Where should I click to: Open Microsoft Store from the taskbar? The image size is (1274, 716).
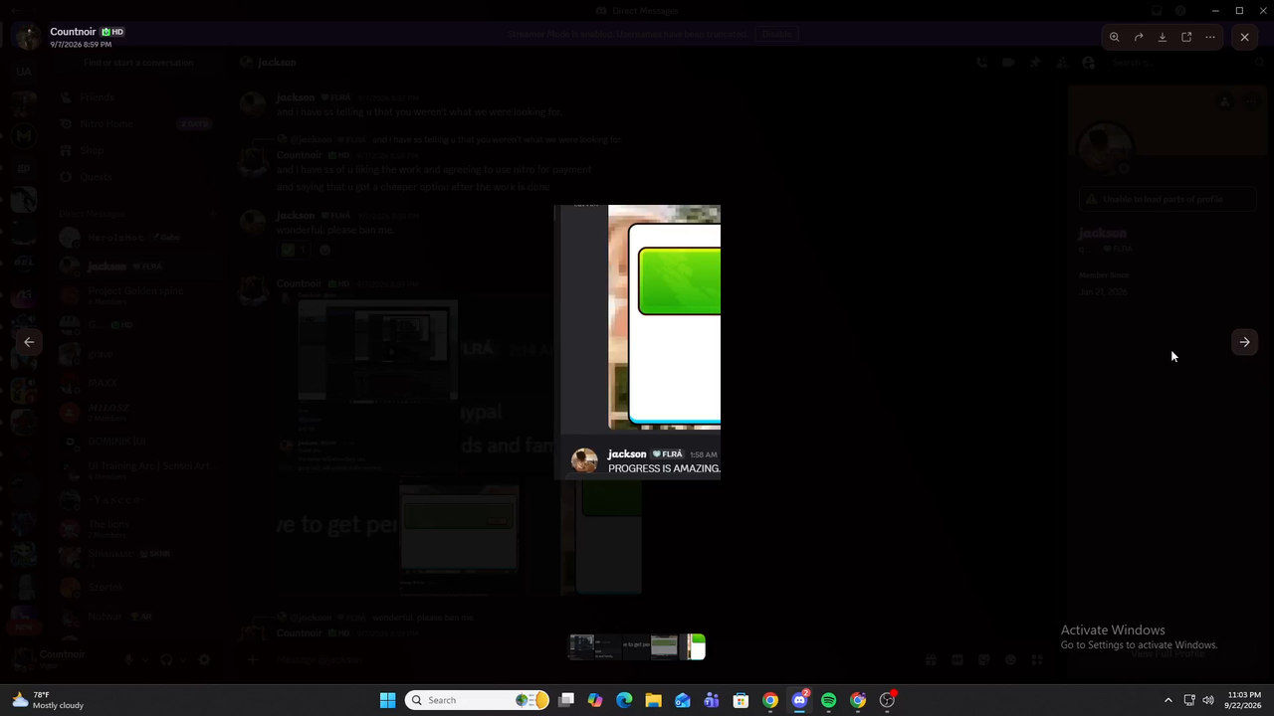741,700
